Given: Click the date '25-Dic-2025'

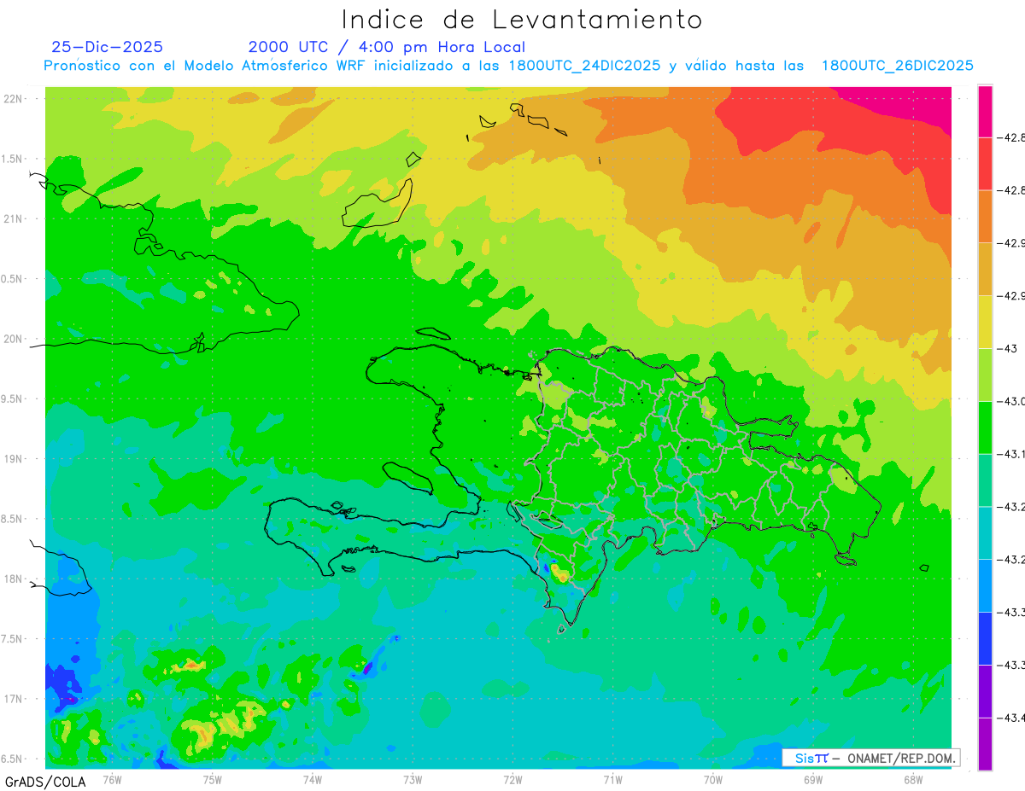Looking at the screenshot, I should [107, 47].
